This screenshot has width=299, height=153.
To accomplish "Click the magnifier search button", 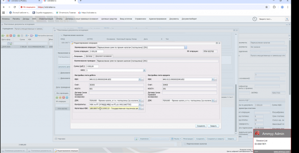I will [287, 19].
